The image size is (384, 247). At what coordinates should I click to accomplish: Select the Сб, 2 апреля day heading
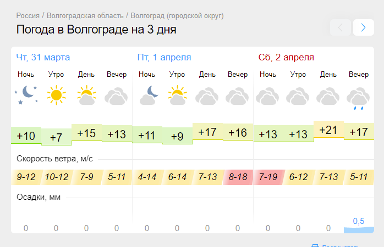pos(286,58)
